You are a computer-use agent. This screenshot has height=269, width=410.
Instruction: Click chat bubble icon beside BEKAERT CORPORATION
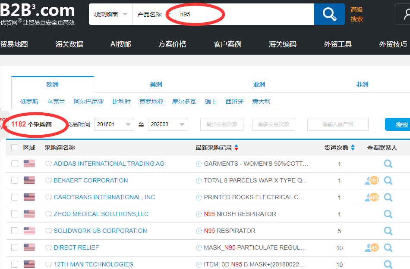point(48,180)
